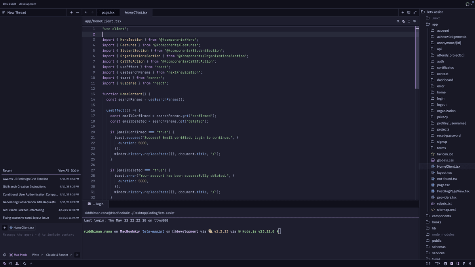Navigate forward with the right arrow
The height and width of the screenshot is (267, 475).
pos(92,12)
